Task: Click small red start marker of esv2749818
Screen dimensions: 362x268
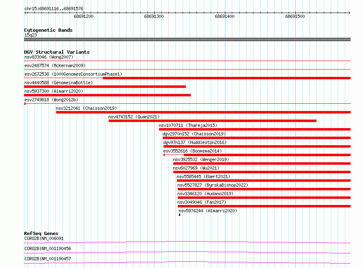Action: point(25,104)
